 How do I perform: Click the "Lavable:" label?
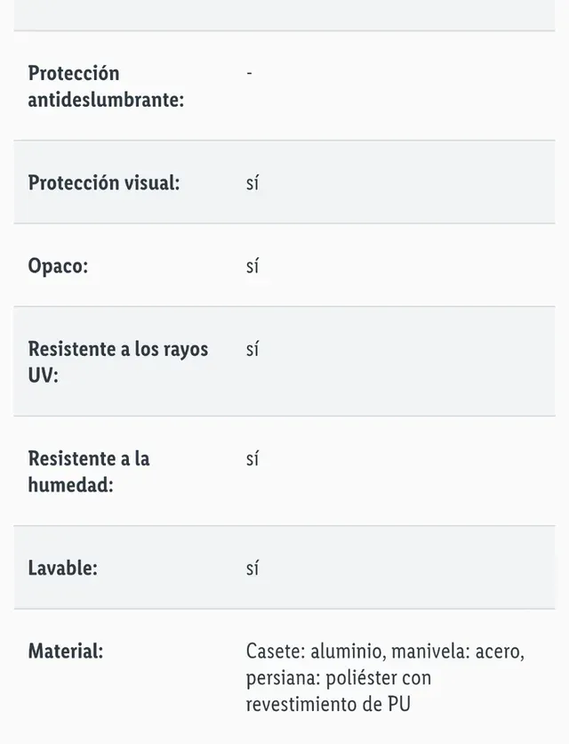62,568
